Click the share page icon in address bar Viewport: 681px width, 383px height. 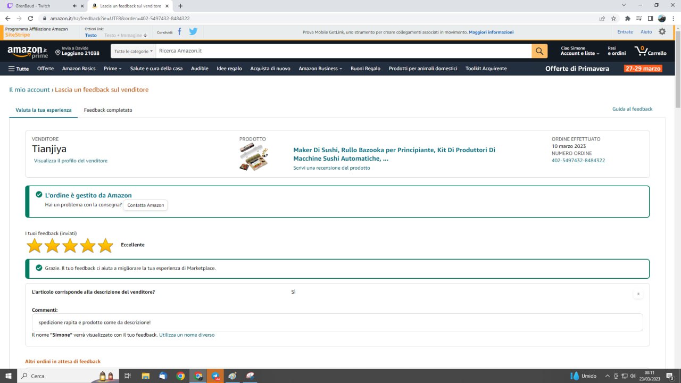602,18
